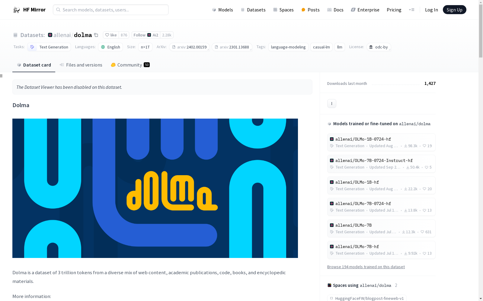Switch to the Dataset card tab
The image size is (483, 301).
[34, 65]
